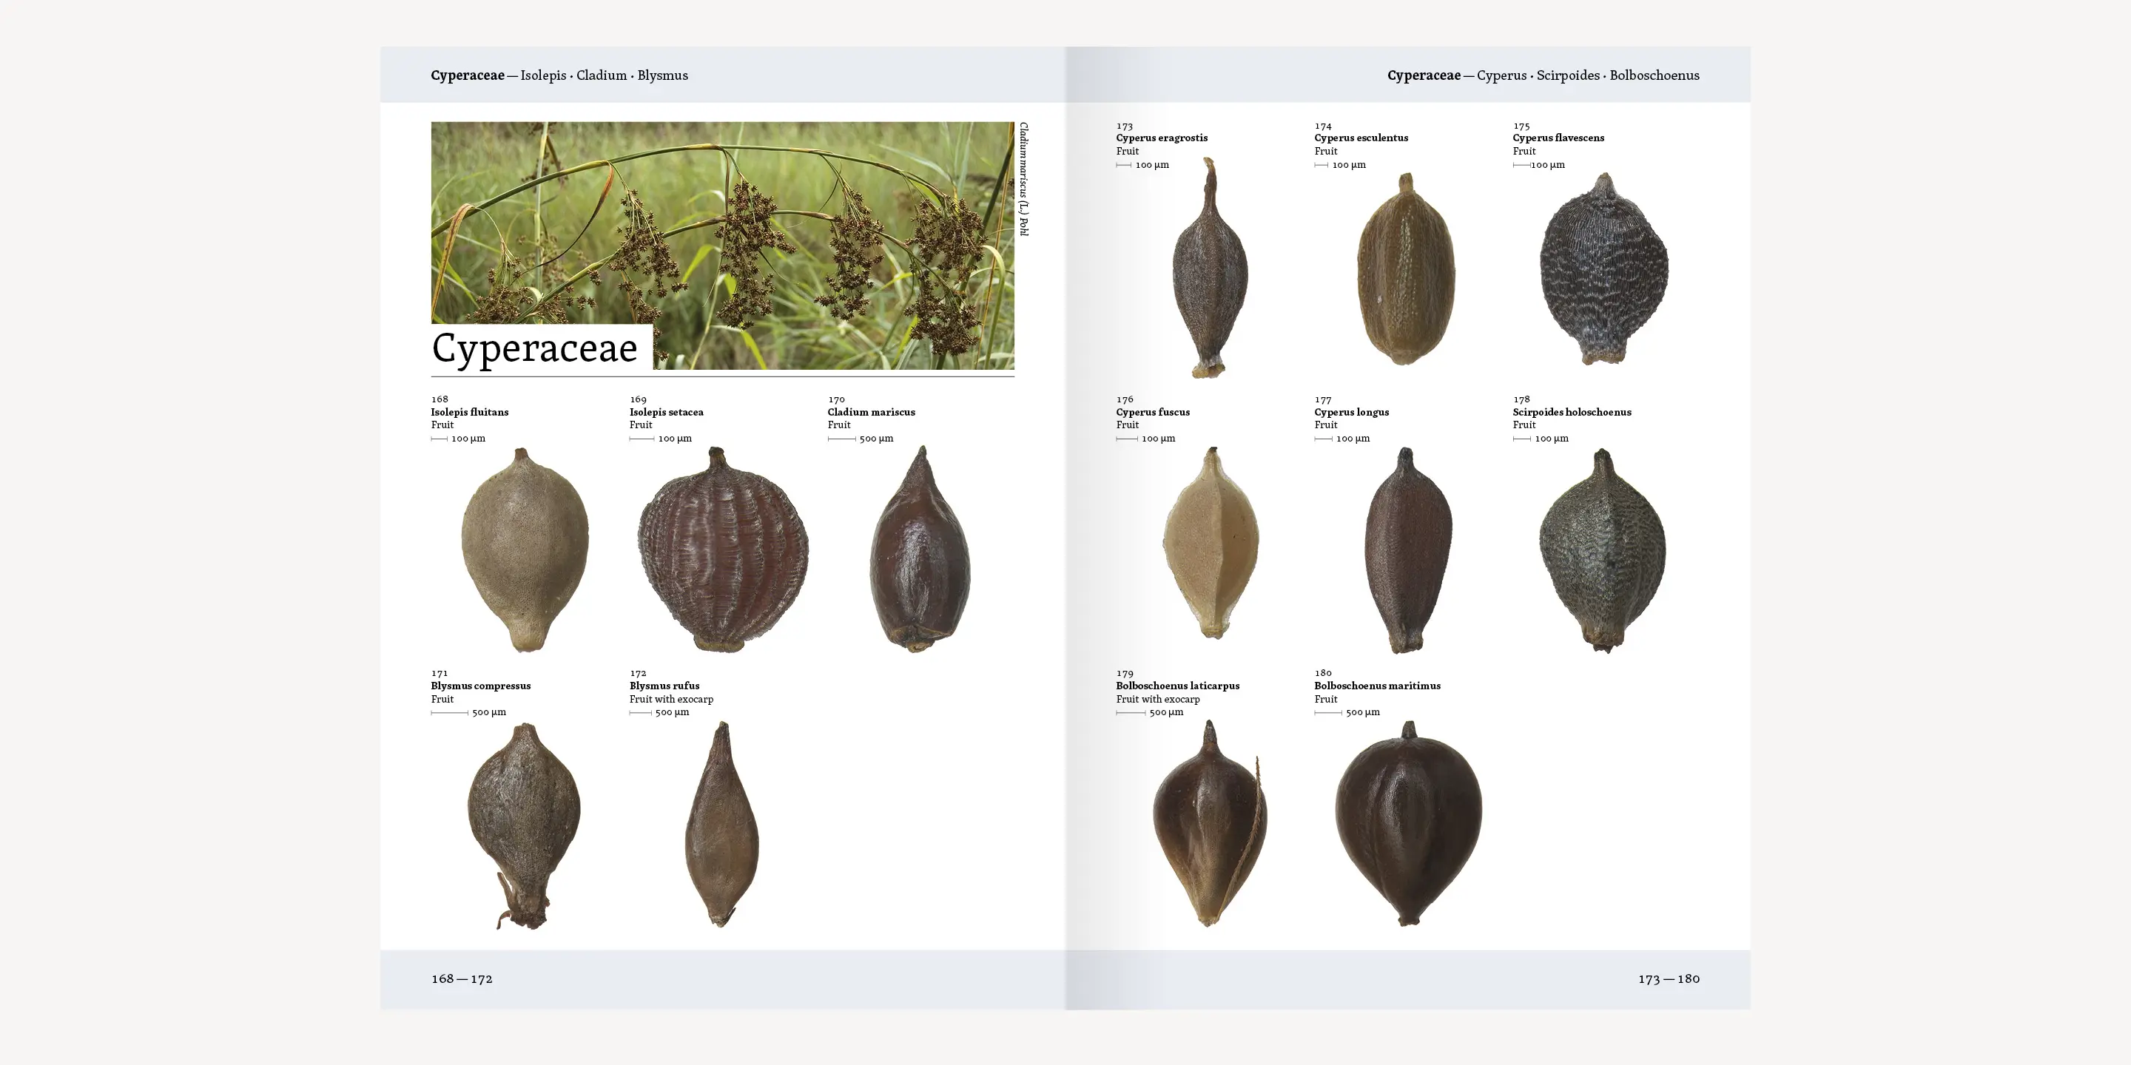This screenshot has height=1065, width=2131.
Task: Click the 'Bolboschoenus laticarpus' species name
Action: [x=1177, y=686]
